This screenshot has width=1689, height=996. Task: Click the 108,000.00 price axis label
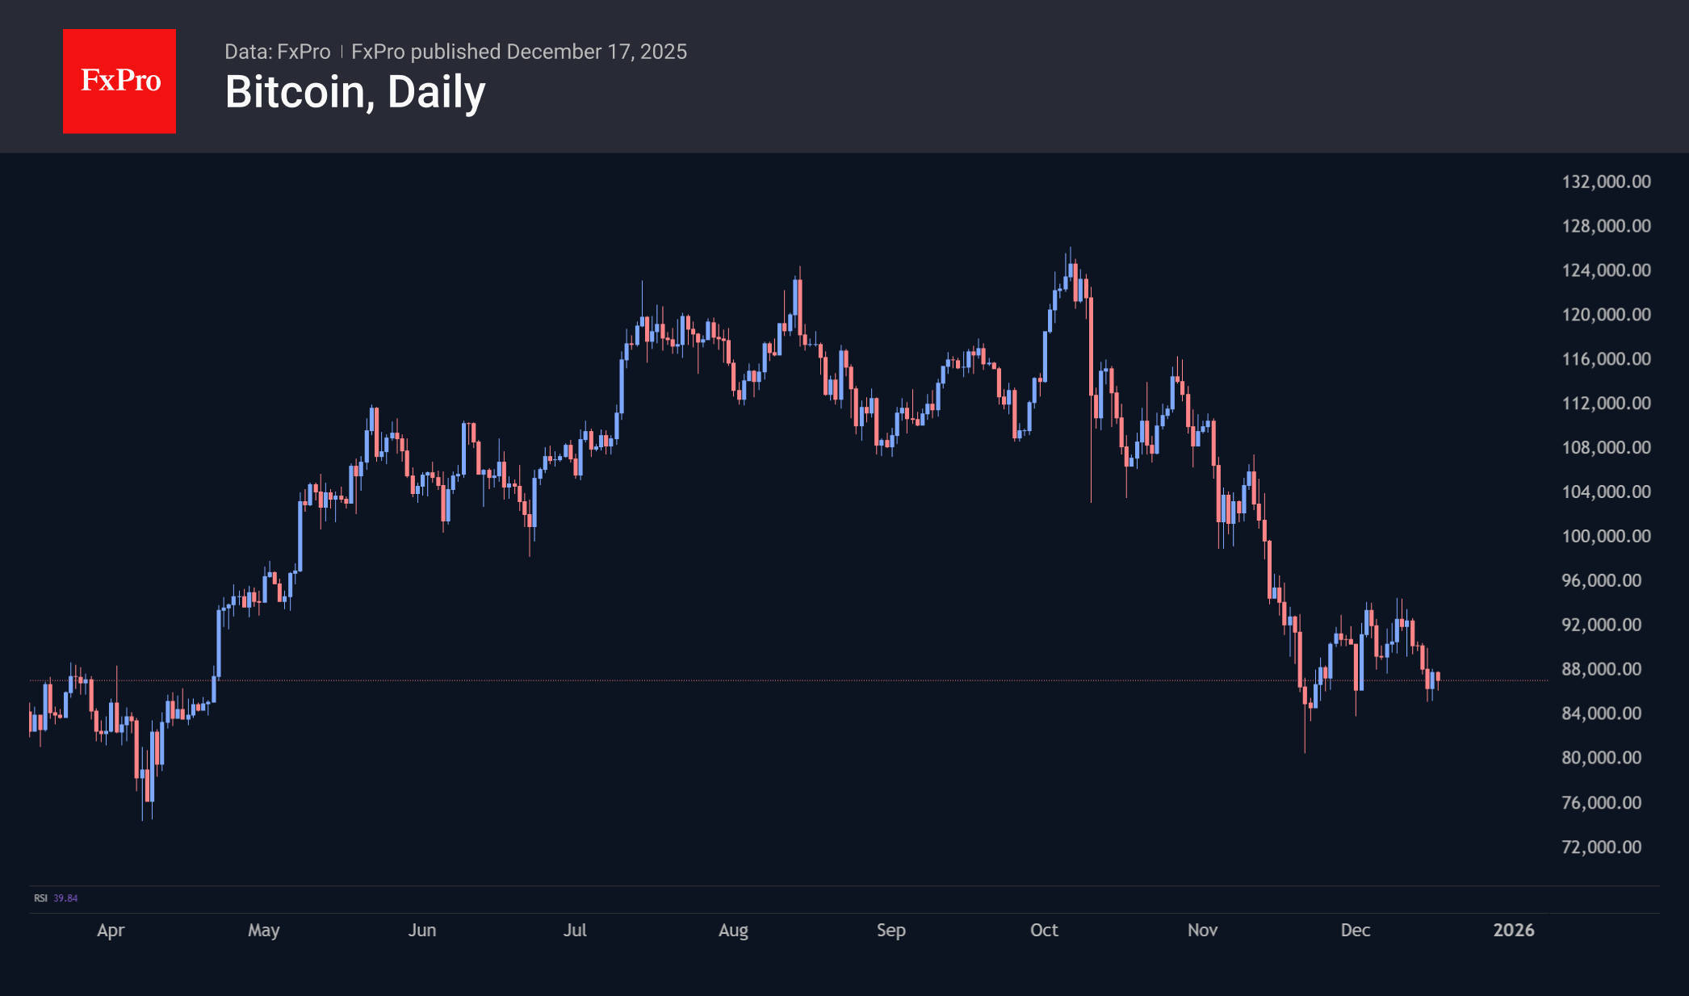(1606, 447)
